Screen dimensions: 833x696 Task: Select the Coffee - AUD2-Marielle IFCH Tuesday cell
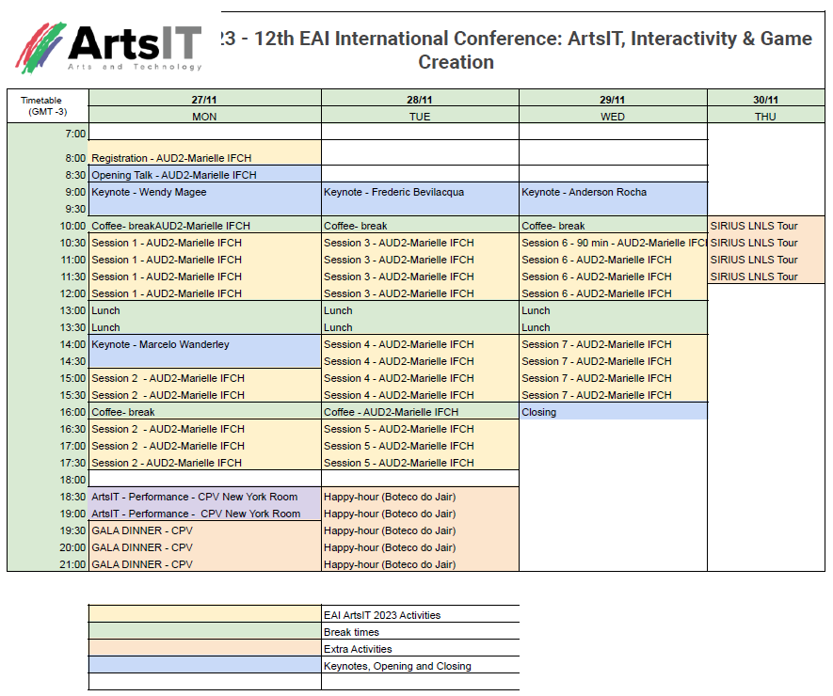pyautogui.click(x=420, y=412)
